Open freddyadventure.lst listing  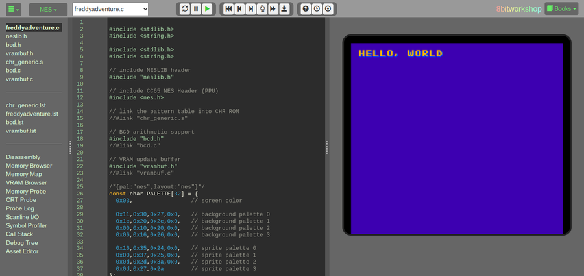(32, 114)
